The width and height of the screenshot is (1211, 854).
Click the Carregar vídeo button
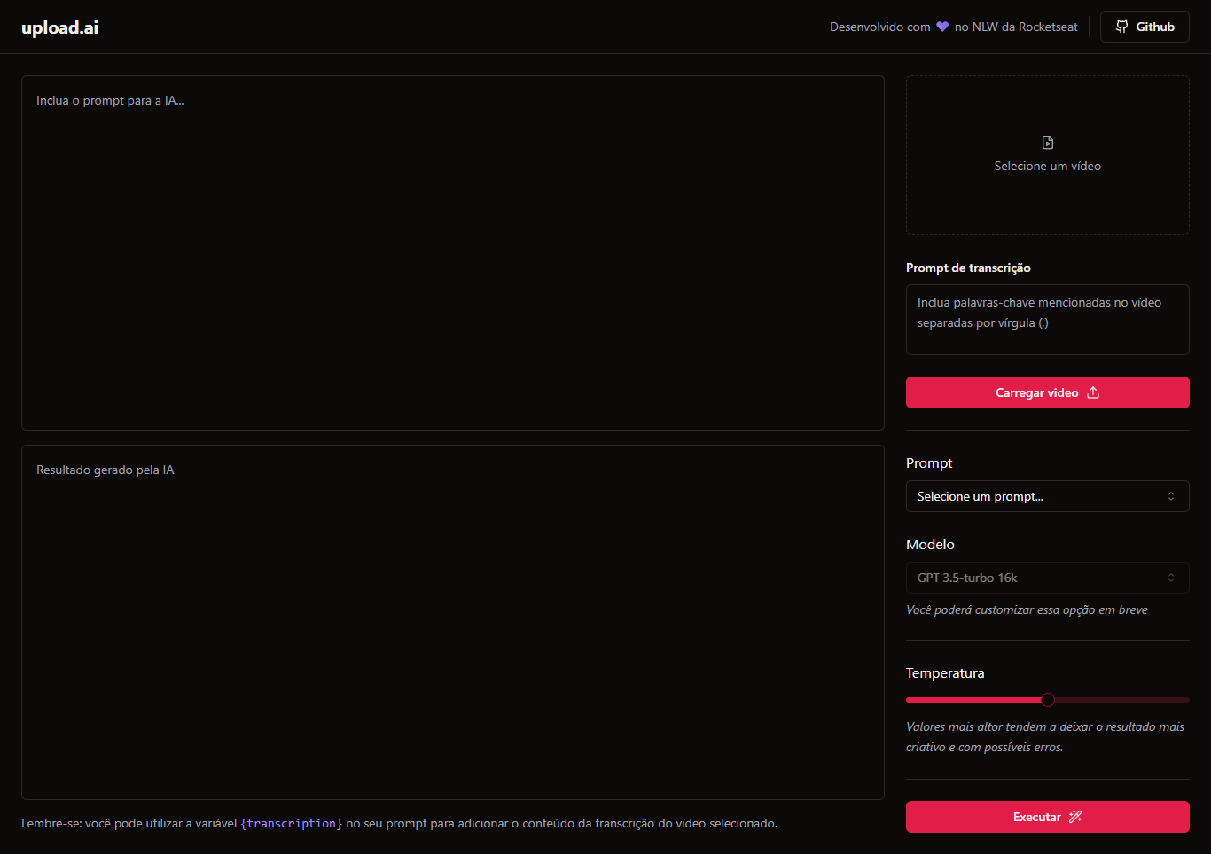(1048, 392)
